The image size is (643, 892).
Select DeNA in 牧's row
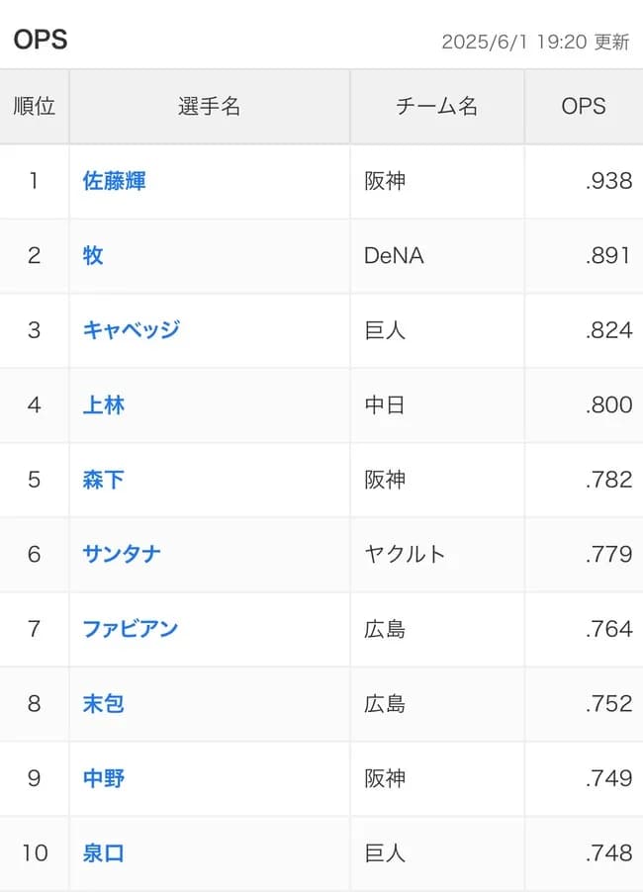[394, 255]
